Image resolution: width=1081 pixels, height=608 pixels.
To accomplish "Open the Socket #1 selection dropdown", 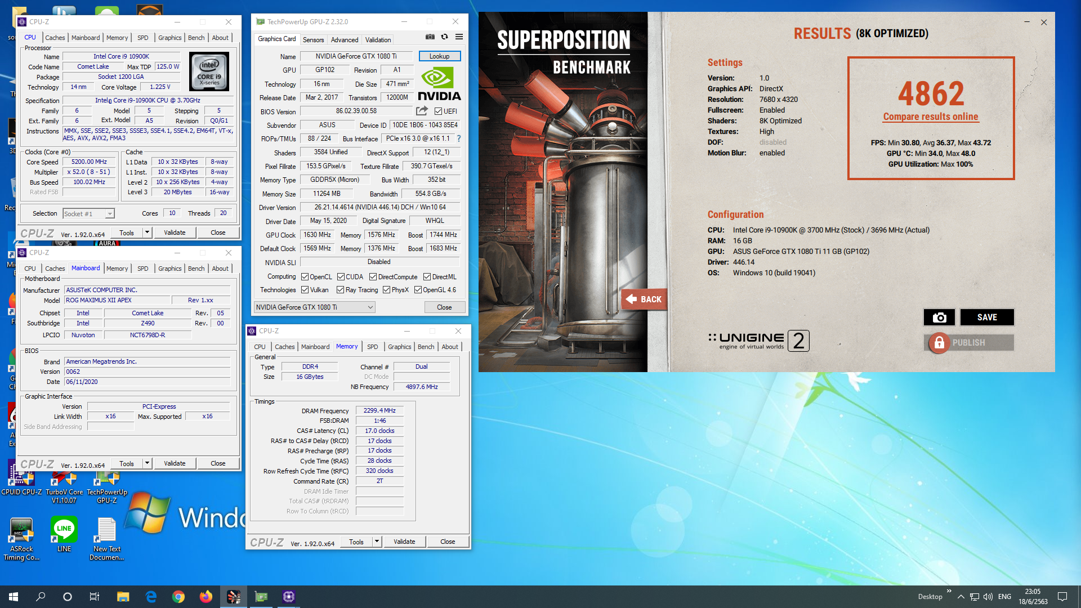I will (89, 214).
